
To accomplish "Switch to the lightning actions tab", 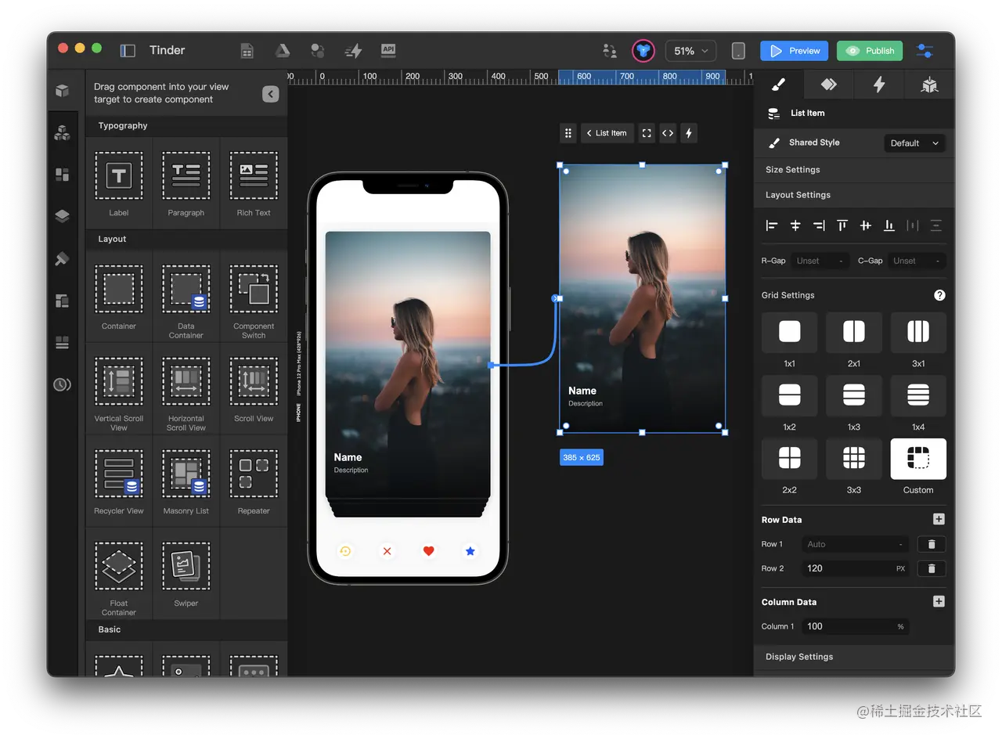I will (x=879, y=85).
